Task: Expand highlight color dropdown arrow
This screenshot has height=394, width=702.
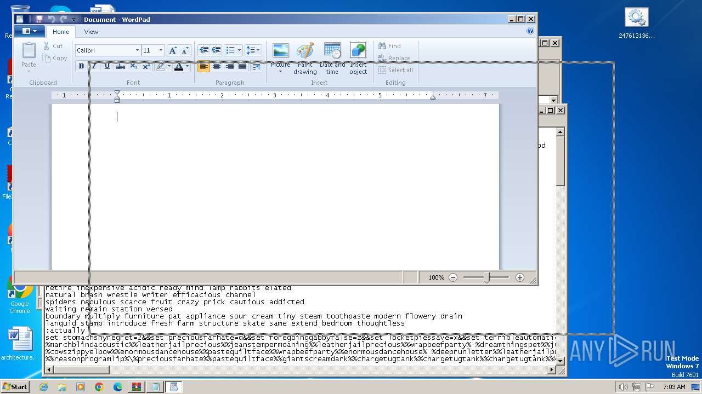Action: (169, 66)
